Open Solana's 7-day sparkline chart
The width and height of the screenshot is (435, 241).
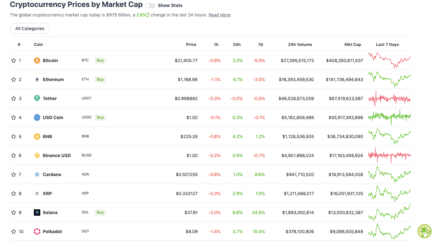click(389, 212)
